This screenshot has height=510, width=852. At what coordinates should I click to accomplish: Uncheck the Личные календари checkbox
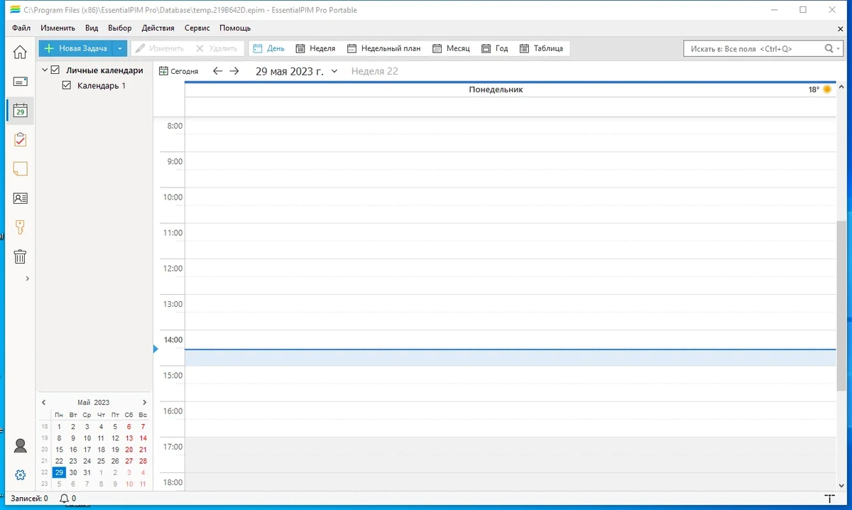point(55,70)
